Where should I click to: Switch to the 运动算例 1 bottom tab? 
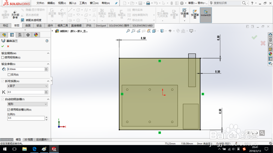[x=43, y=139]
